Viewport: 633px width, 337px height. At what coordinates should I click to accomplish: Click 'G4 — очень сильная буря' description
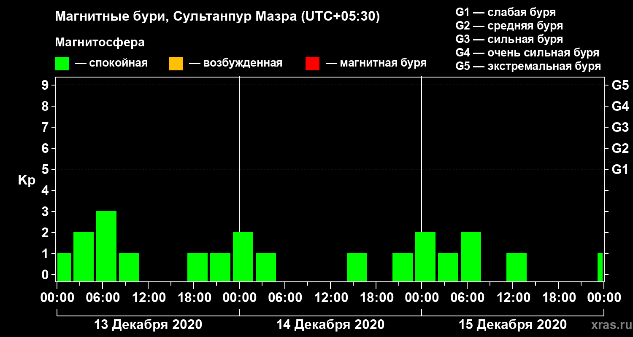[527, 53]
